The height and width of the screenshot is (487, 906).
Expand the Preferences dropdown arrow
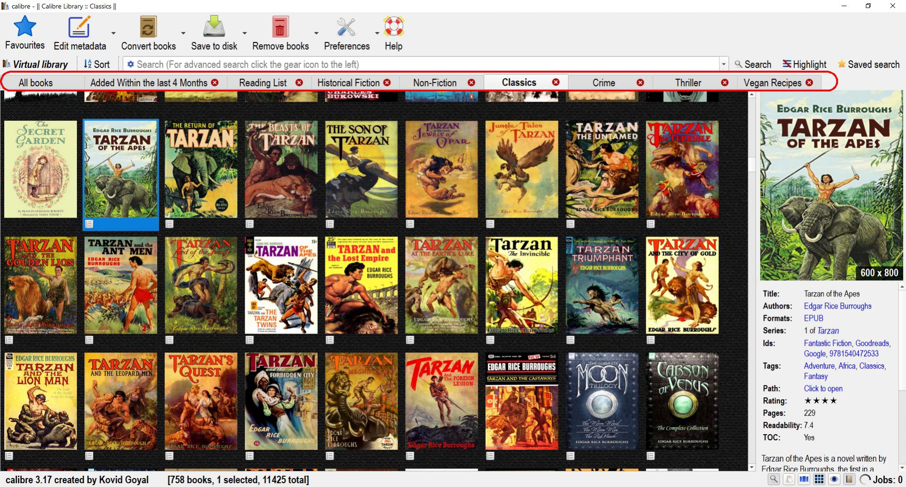[377, 33]
